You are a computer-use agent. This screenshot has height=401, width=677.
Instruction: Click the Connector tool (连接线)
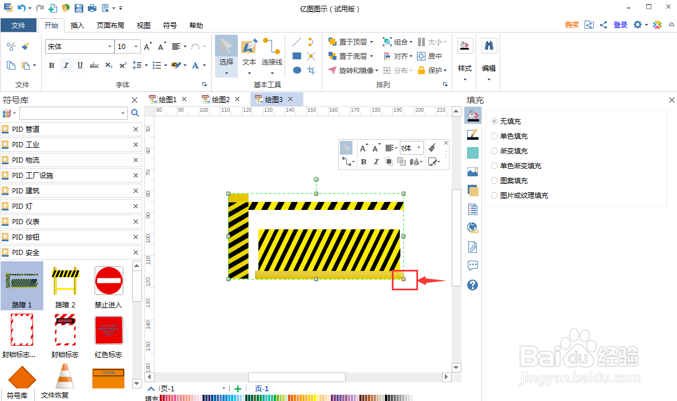[272, 56]
